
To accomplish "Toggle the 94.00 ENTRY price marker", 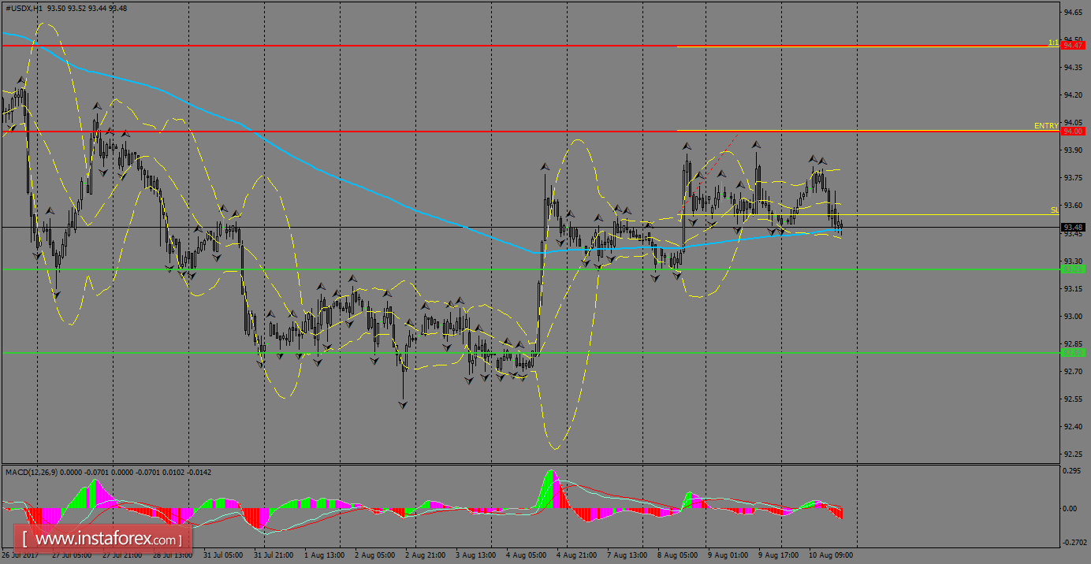I will point(1072,131).
